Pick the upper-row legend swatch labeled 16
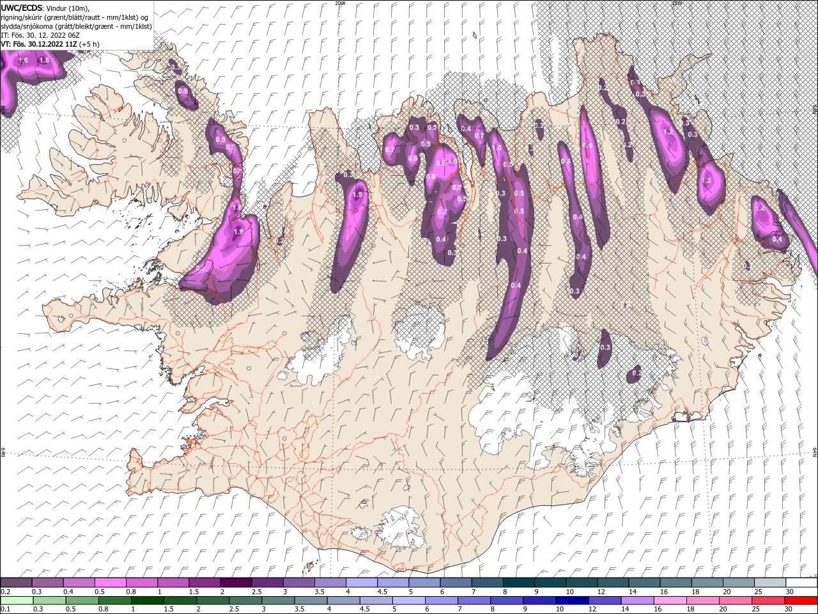818x614 pixels. coord(675,583)
